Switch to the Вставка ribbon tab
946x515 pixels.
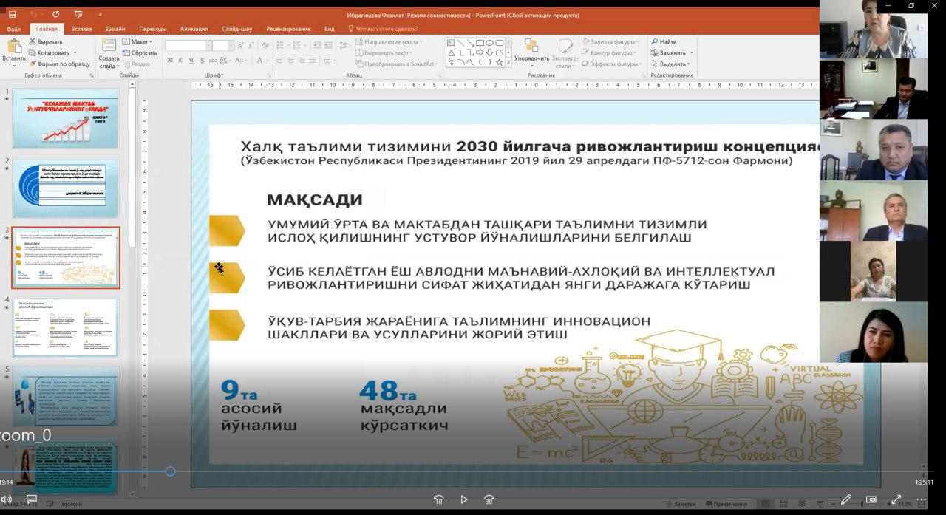(x=82, y=29)
